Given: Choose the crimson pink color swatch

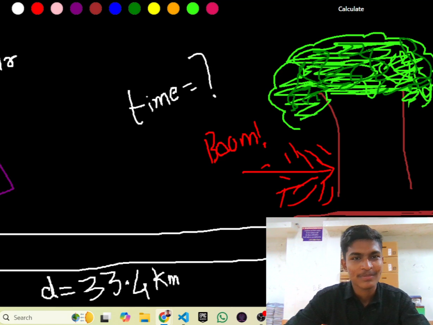Looking at the screenshot, I should (212, 8).
